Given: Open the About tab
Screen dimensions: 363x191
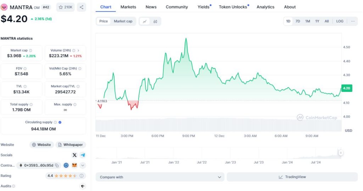Looking at the screenshot, I should pyautogui.click(x=290, y=7).
